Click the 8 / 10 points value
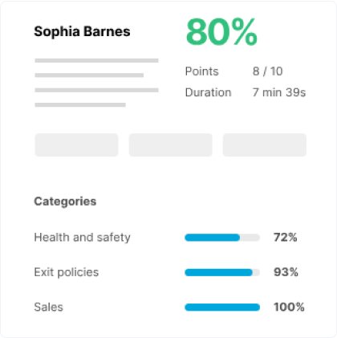 pos(267,71)
